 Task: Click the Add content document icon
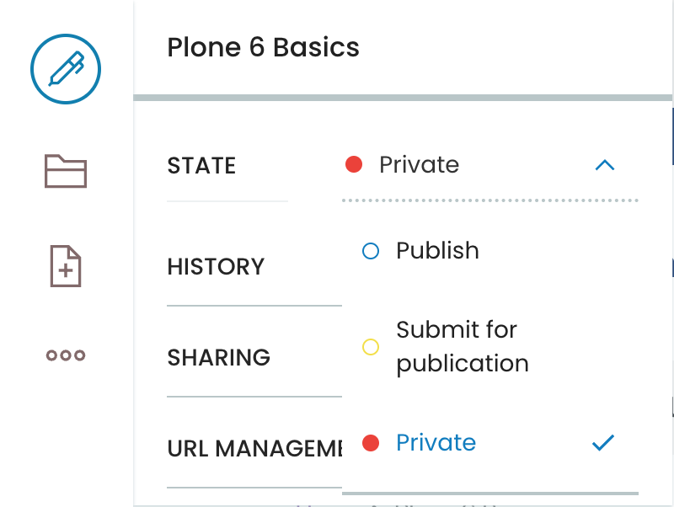66,266
